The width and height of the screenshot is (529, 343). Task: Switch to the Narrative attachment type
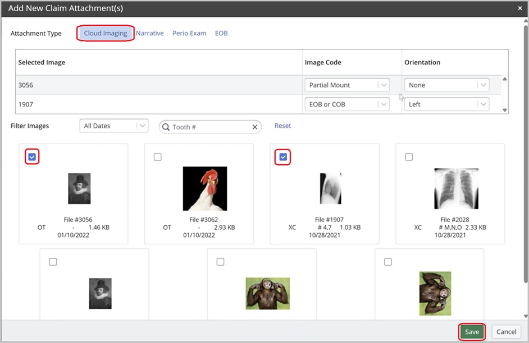(x=150, y=33)
